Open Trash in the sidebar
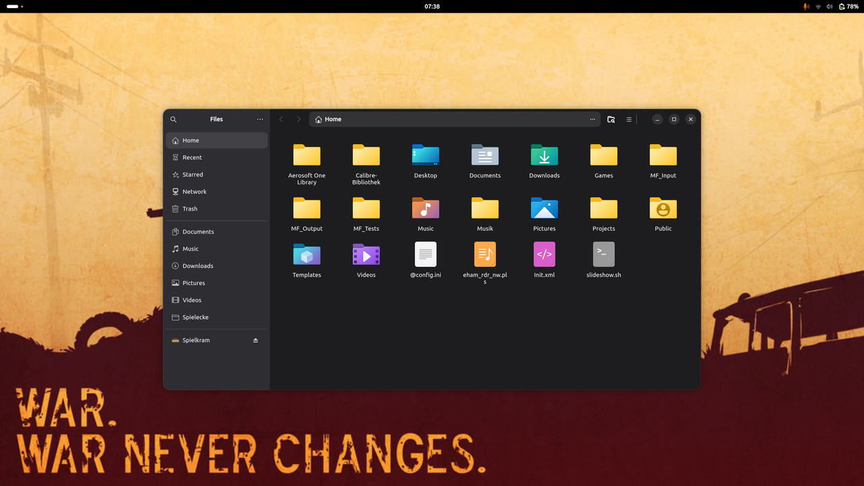The image size is (864, 486). pos(217,209)
